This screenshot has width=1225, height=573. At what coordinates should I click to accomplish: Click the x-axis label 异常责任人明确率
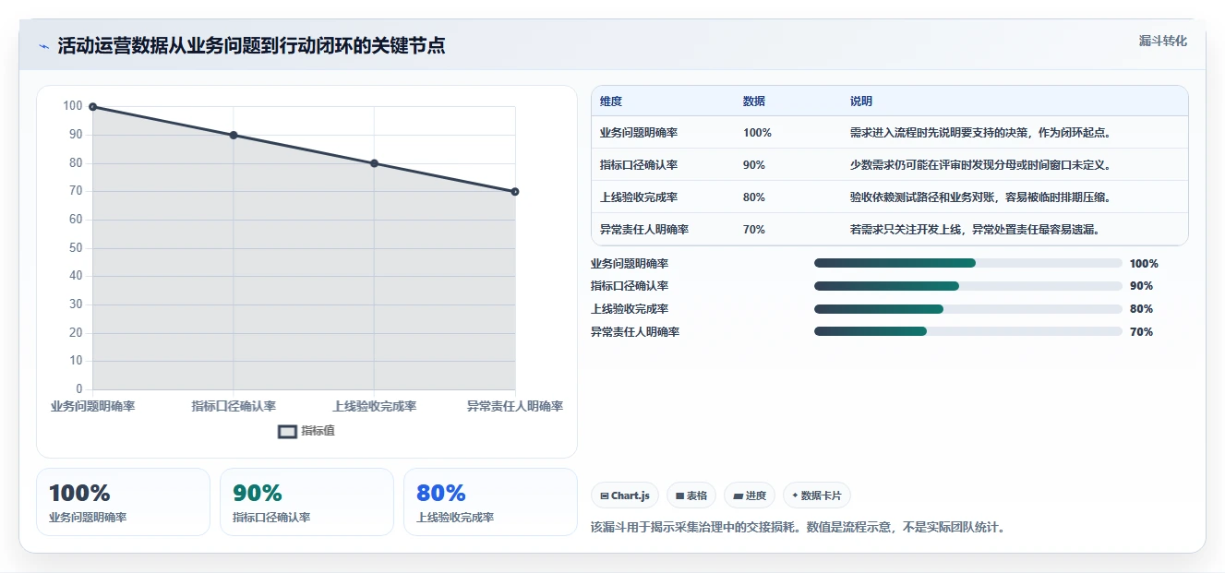pyautogui.click(x=515, y=407)
